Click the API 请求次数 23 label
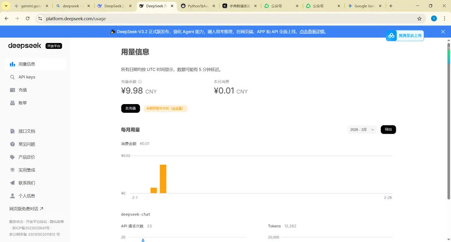Viewport: 451px width, 242px height. [x=136, y=226]
